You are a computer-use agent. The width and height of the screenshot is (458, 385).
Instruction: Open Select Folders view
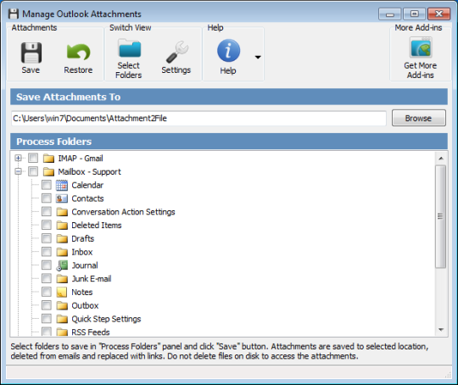(x=129, y=59)
